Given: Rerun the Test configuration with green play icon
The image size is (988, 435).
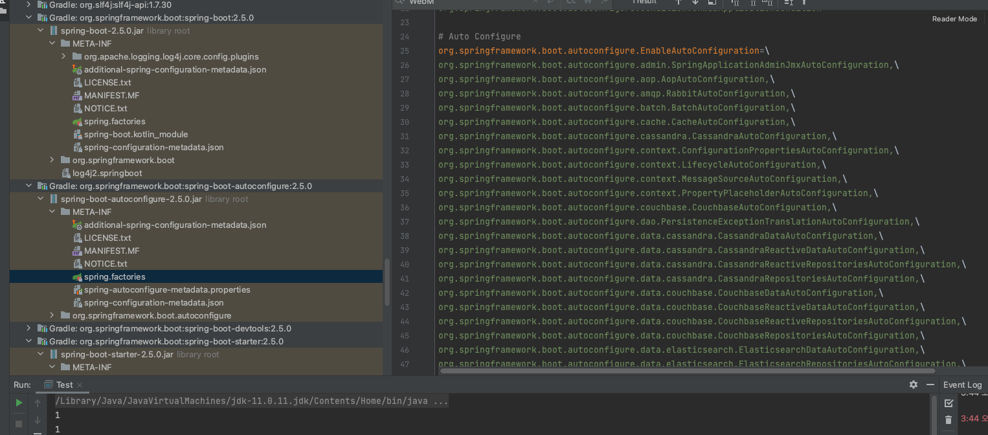Looking at the screenshot, I should (19, 403).
